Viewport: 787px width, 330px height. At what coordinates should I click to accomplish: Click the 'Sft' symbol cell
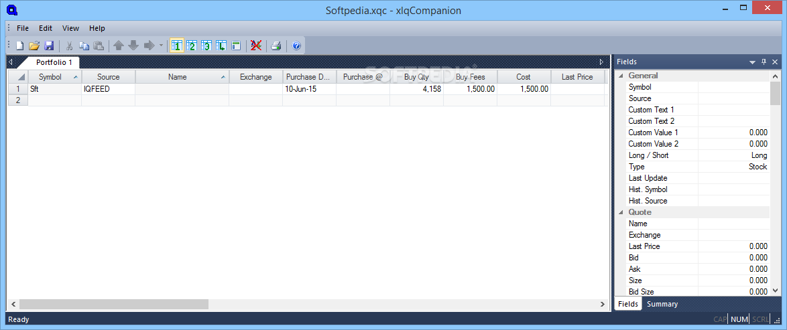55,89
